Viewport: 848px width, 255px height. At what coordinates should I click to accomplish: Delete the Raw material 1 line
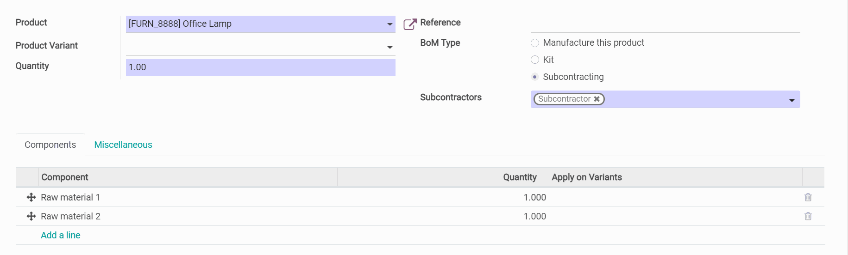(x=808, y=197)
